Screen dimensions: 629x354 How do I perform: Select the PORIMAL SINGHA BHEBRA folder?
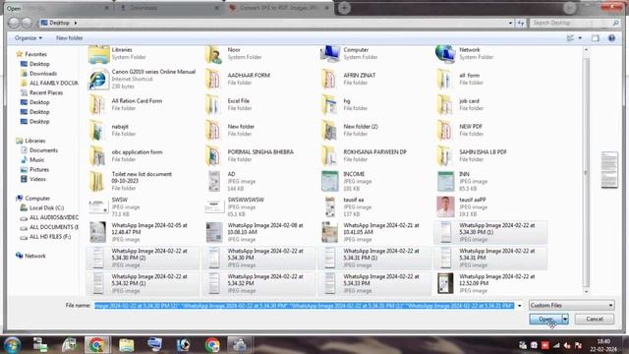pyautogui.click(x=258, y=155)
